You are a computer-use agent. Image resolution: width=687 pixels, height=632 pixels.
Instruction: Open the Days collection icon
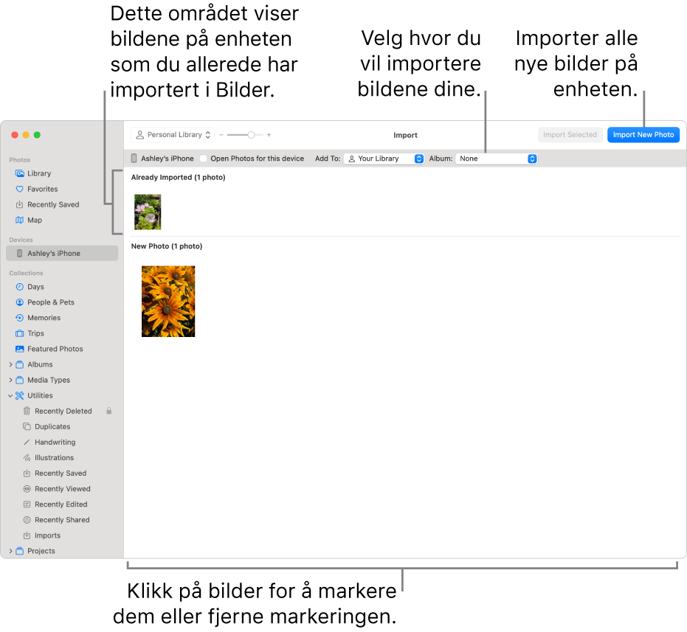click(x=20, y=287)
